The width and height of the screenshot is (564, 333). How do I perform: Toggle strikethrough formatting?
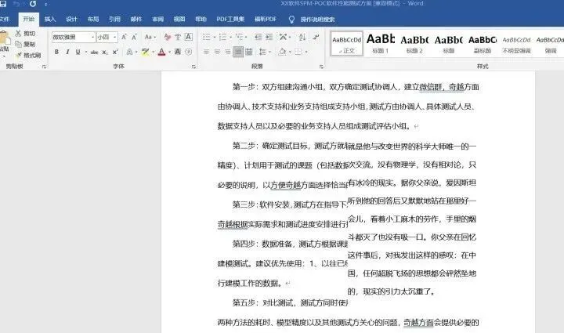[94, 52]
